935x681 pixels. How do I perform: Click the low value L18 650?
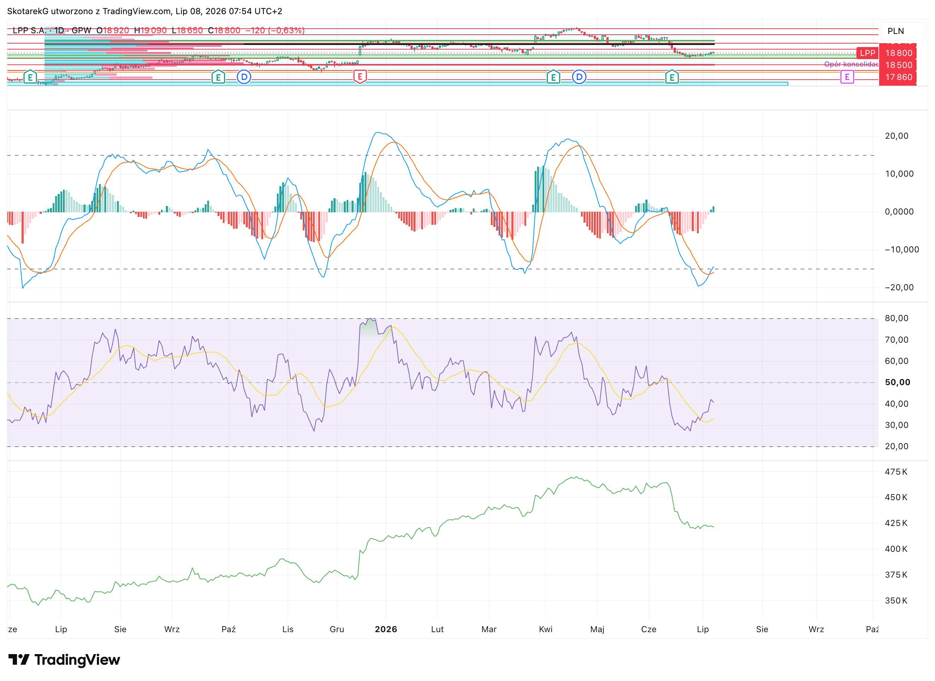point(187,30)
